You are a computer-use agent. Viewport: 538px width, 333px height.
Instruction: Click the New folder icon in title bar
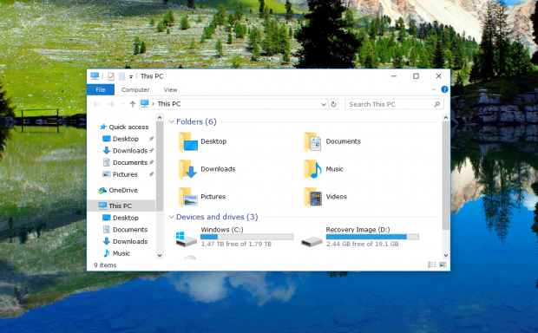pos(121,76)
